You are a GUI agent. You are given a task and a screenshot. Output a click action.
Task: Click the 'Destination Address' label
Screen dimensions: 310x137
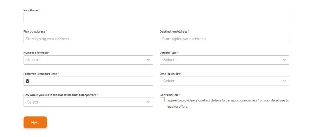point(173,31)
